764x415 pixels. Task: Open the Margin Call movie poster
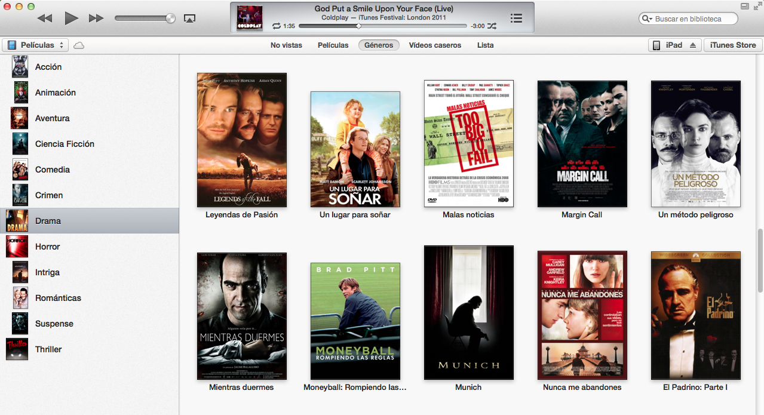[582, 144]
